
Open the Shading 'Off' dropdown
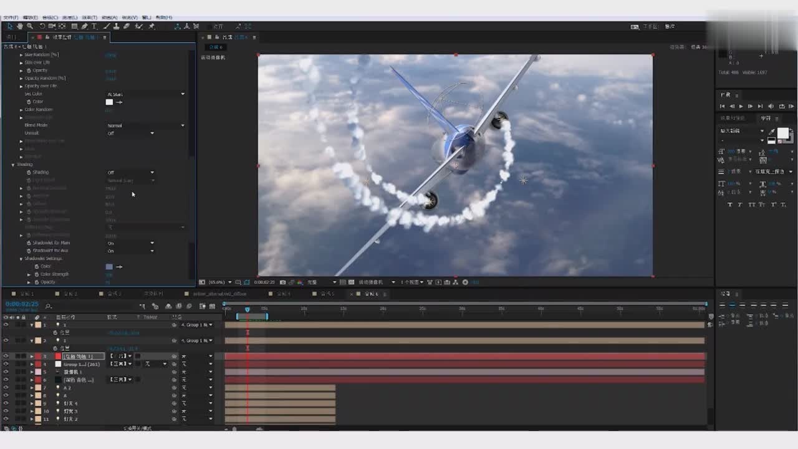tap(130, 172)
